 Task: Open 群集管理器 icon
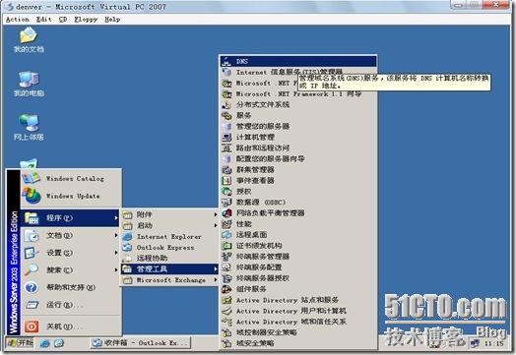point(226,169)
